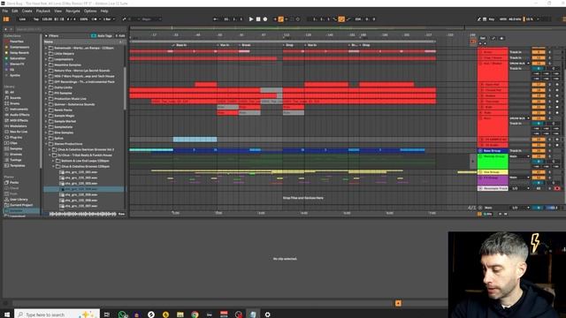Viewport: 566px width, 318px height.
Task: Click the Raw preview button
Action: point(122,214)
